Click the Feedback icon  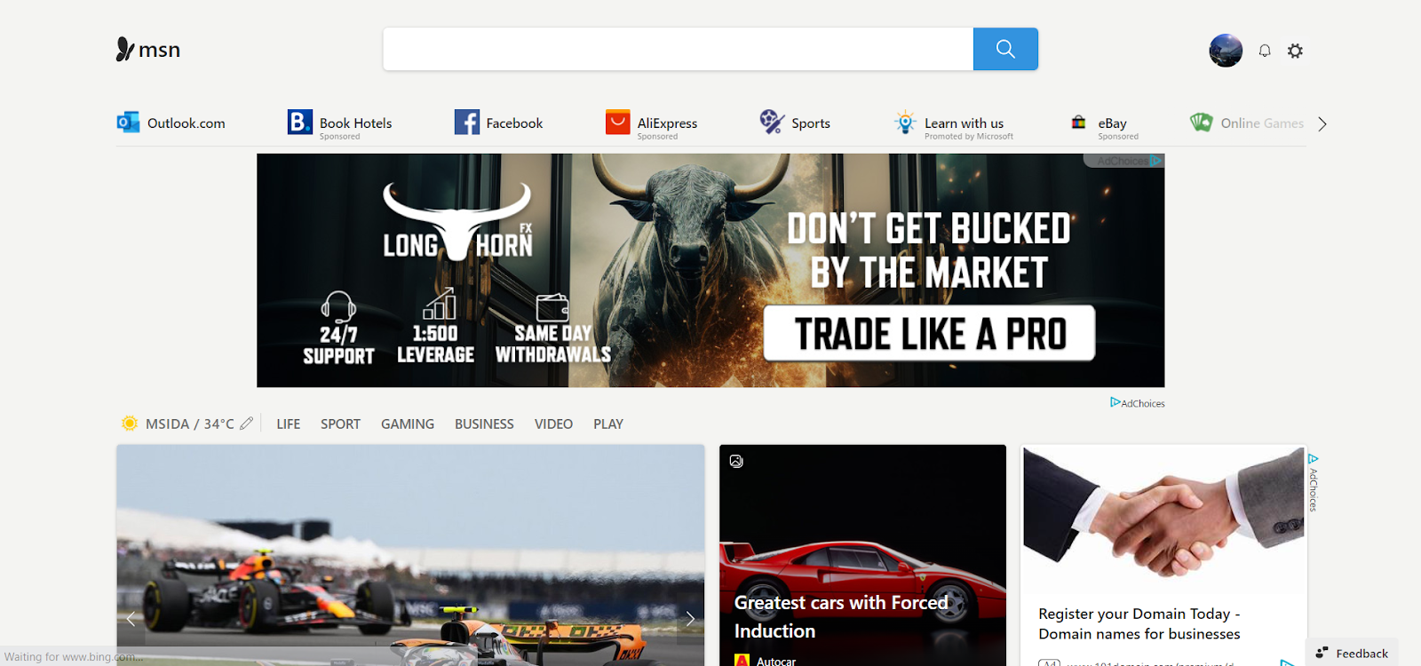tap(1322, 653)
